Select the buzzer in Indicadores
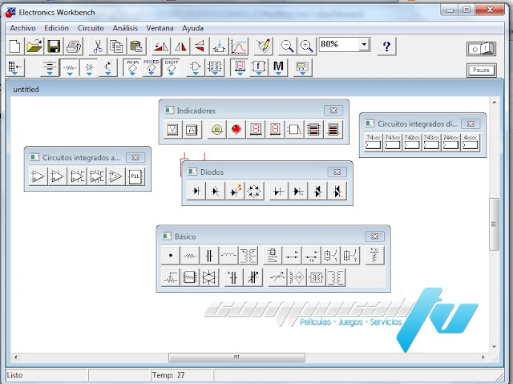513x384 pixels. point(294,130)
